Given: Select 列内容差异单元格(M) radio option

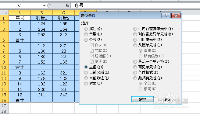Looking at the screenshot, I should pos(153,34).
